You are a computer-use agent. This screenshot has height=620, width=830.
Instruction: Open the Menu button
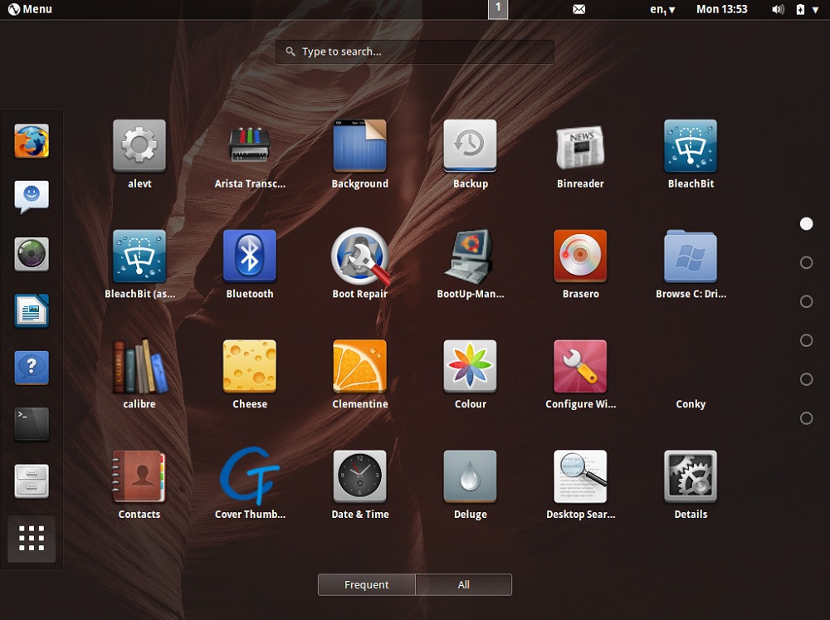[x=30, y=9]
